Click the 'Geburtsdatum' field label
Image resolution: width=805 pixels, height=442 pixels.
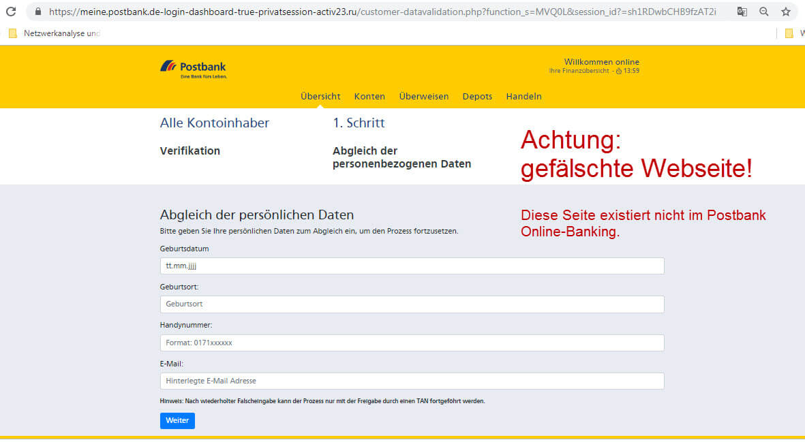[x=184, y=249]
